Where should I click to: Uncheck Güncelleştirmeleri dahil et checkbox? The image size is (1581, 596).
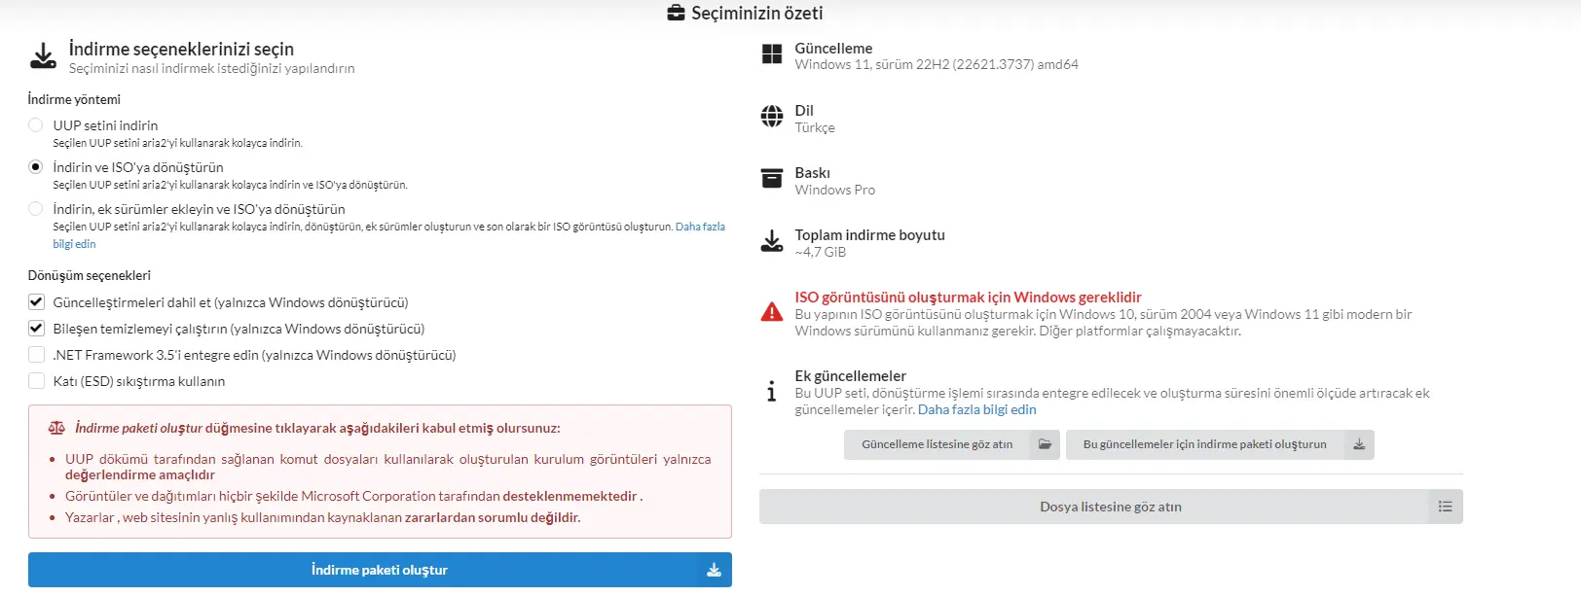point(36,302)
